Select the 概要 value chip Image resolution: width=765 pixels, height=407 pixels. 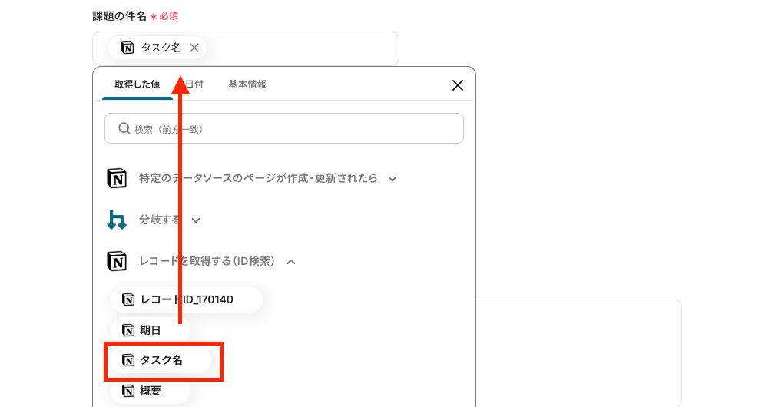tap(150, 391)
